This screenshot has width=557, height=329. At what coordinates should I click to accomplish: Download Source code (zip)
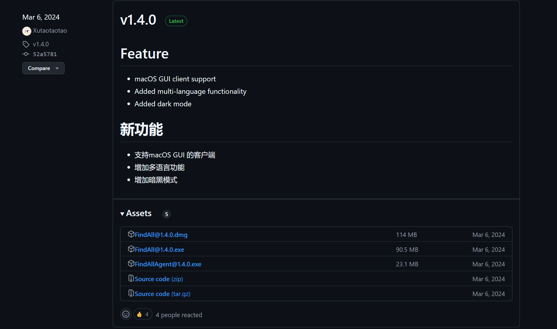(159, 279)
